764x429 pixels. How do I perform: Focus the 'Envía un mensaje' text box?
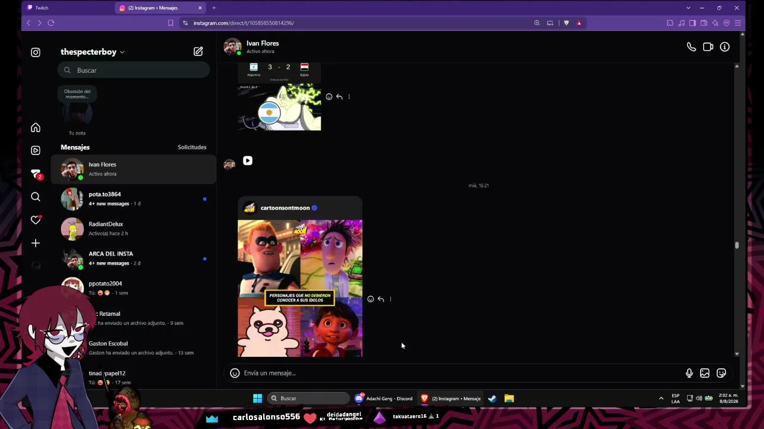coord(463,373)
